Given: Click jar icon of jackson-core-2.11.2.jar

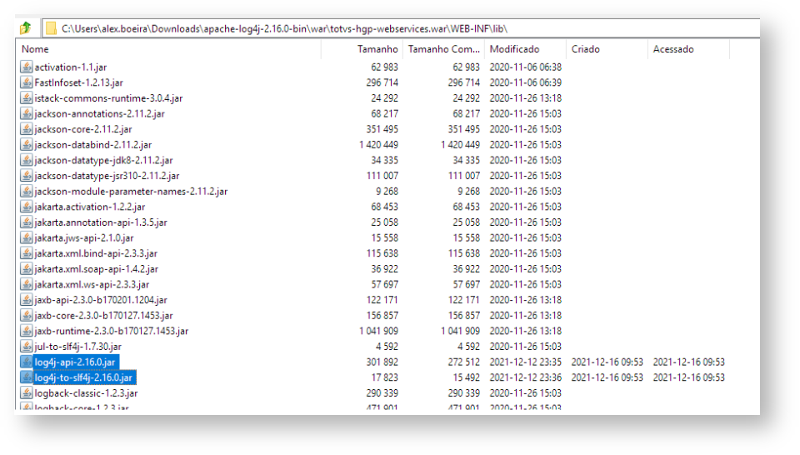Looking at the screenshot, I should coord(27,129).
